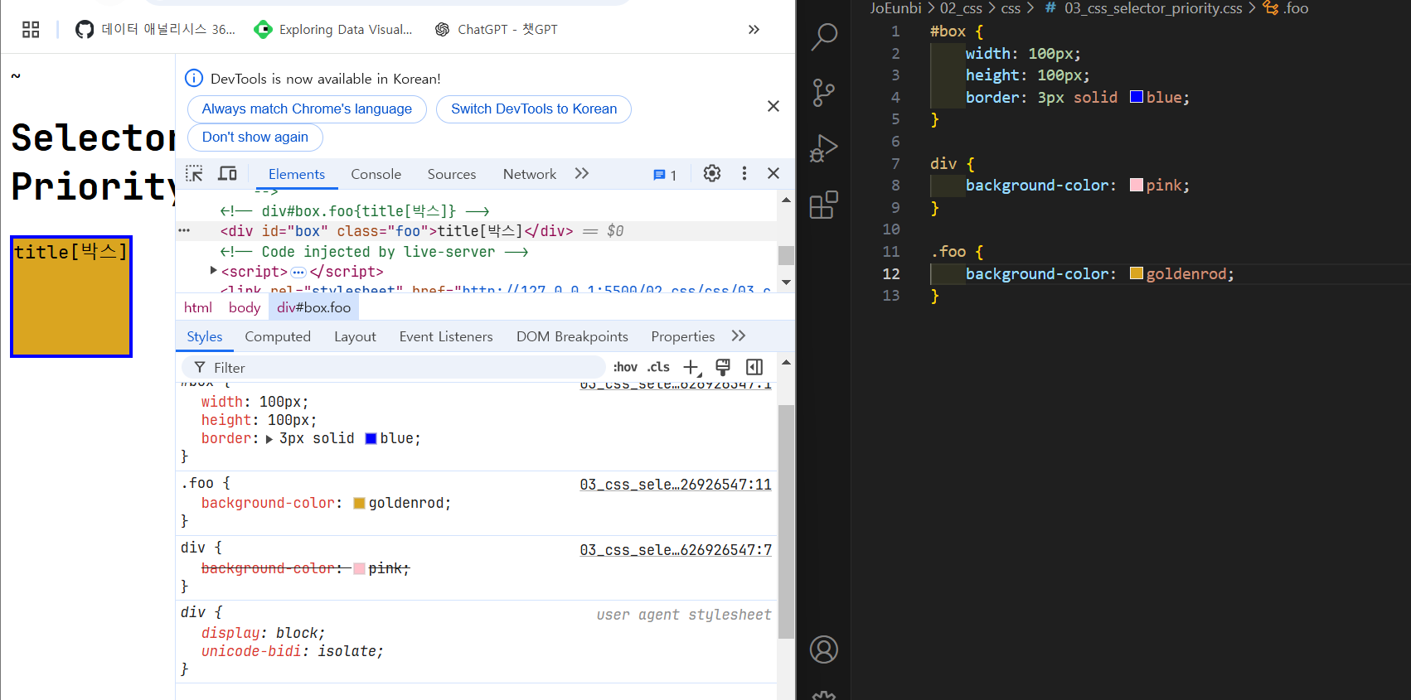Click the goldenrod swatch in VS Code editor
The width and height of the screenshot is (1411, 700).
[1137, 273]
